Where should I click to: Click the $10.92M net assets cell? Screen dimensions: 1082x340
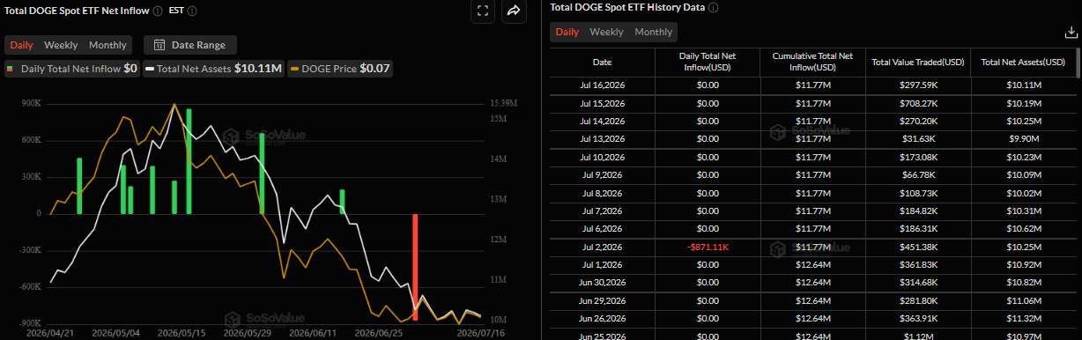click(1023, 264)
